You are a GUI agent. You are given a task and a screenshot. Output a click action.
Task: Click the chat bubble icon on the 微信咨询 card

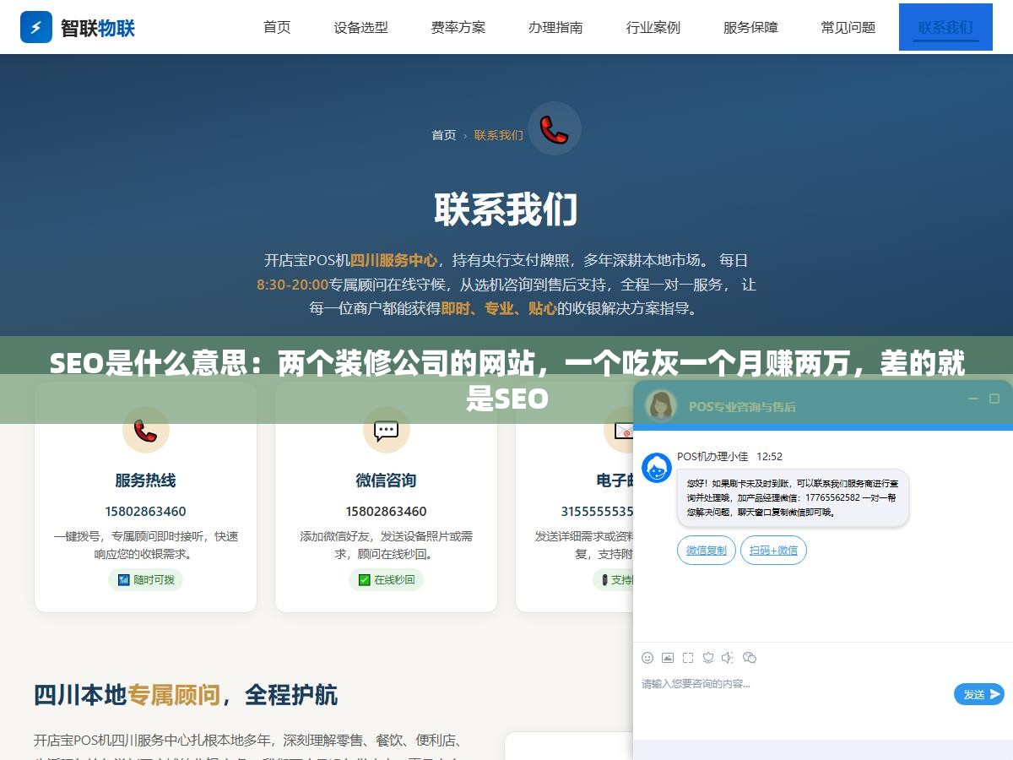click(386, 430)
